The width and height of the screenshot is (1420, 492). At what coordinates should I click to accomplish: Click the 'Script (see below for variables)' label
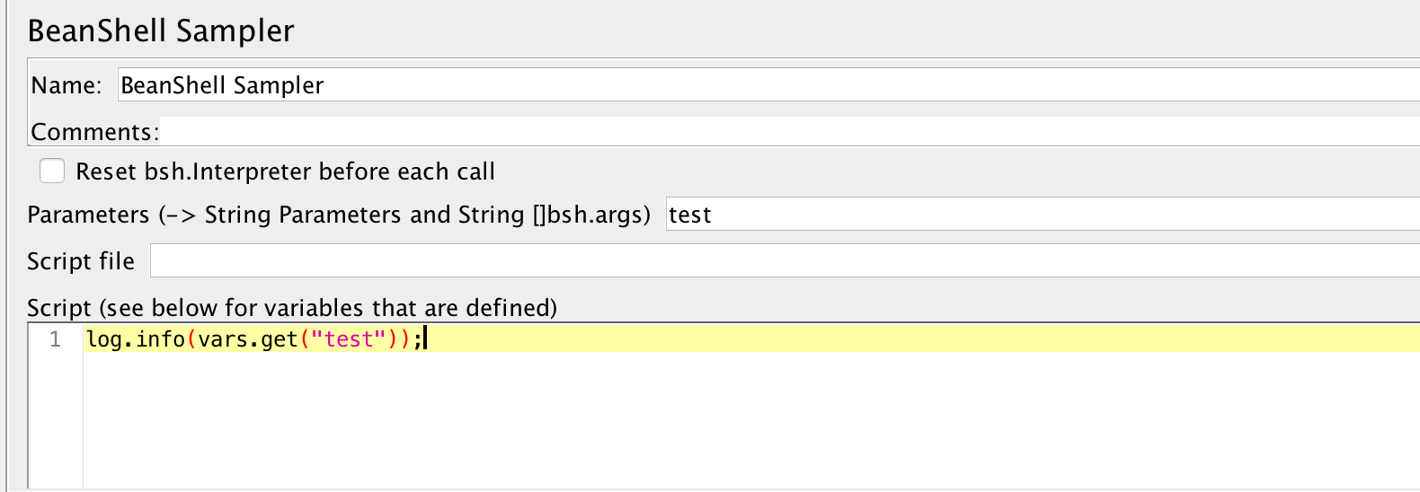pyautogui.click(x=291, y=308)
